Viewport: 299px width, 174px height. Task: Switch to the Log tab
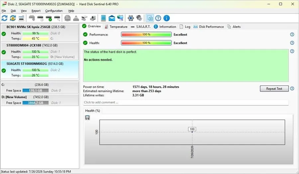[x=185, y=27]
